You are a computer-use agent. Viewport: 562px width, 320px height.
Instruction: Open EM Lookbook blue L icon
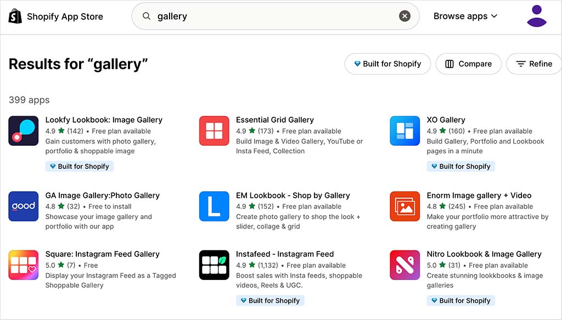point(214,206)
